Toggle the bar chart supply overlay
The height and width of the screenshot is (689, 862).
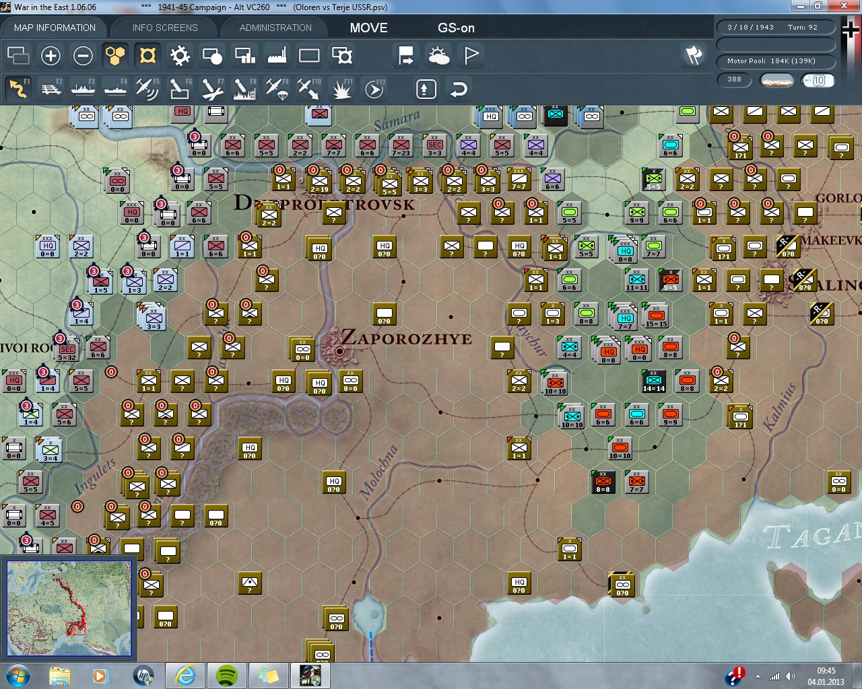244,56
